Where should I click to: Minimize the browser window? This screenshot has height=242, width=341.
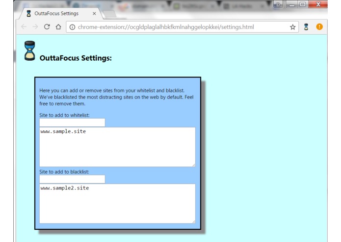coord(292,4)
